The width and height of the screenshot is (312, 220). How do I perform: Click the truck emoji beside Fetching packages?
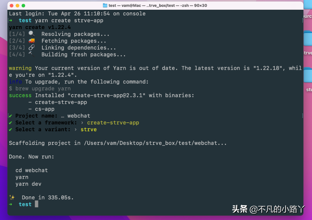(32, 40)
